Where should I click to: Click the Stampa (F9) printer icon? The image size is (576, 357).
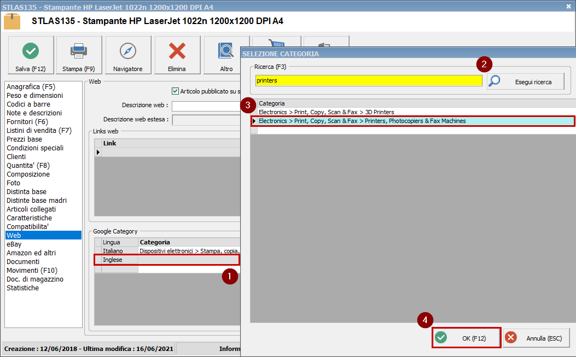[79, 51]
